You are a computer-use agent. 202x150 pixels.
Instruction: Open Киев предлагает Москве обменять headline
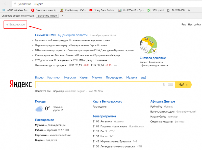pos(78,55)
